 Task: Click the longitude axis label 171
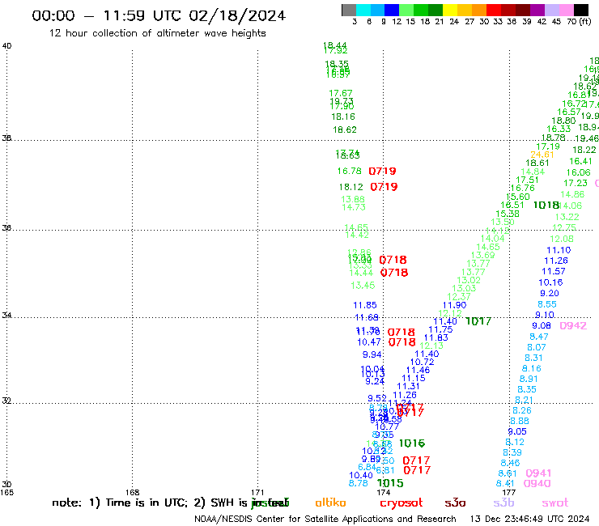pyautogui.click(x=258, y=492)
